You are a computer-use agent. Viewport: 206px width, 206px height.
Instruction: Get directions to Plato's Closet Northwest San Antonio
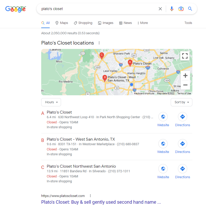pyautogui.click(x=183, y=171)
